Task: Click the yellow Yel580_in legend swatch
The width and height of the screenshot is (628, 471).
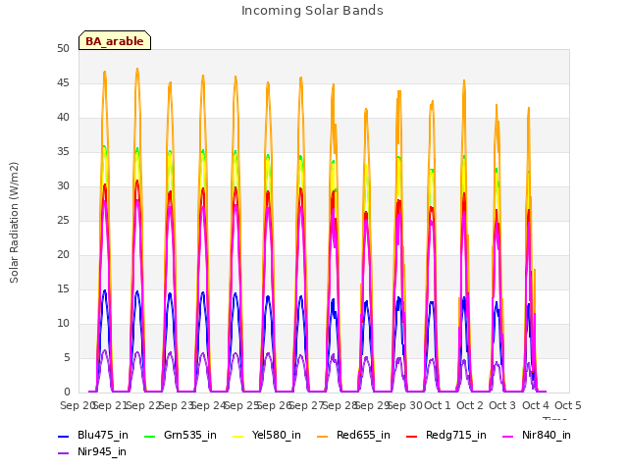Action: pos(237,436)
